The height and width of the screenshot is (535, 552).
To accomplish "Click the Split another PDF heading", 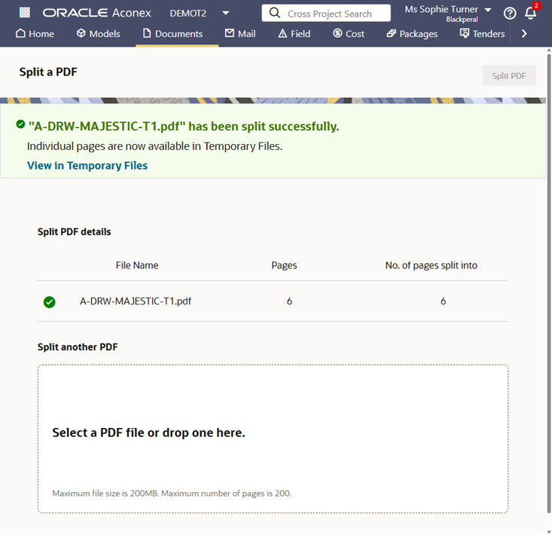I will (78, 347).
